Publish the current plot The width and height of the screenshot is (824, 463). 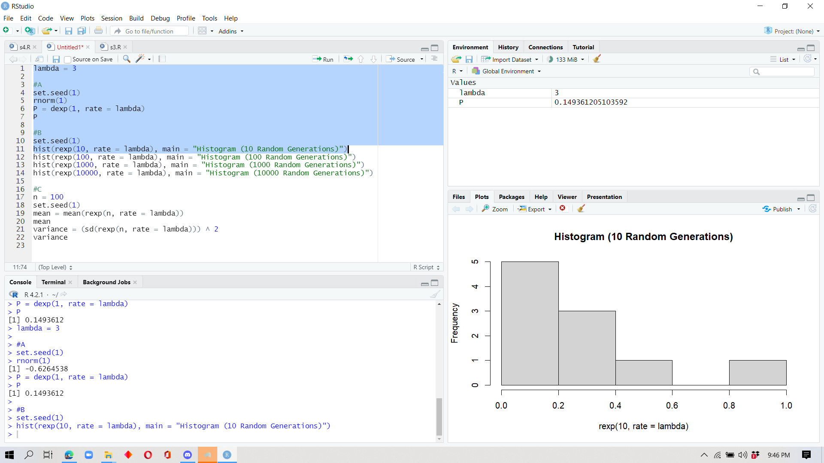[x=781, y=209]
